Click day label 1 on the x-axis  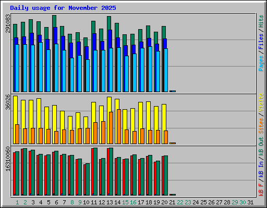click(17, 202)
